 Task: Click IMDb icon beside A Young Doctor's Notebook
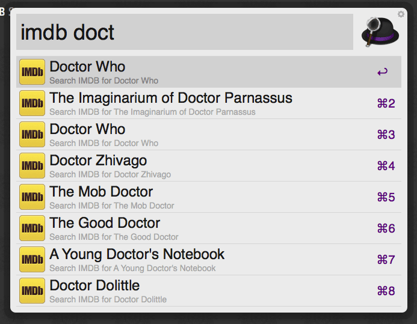point(32,260)
